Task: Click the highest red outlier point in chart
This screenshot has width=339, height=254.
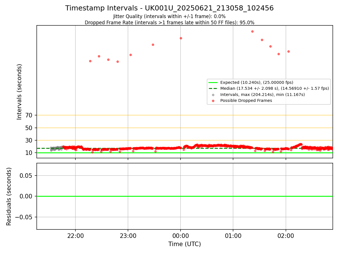Action: coord(252,31)
